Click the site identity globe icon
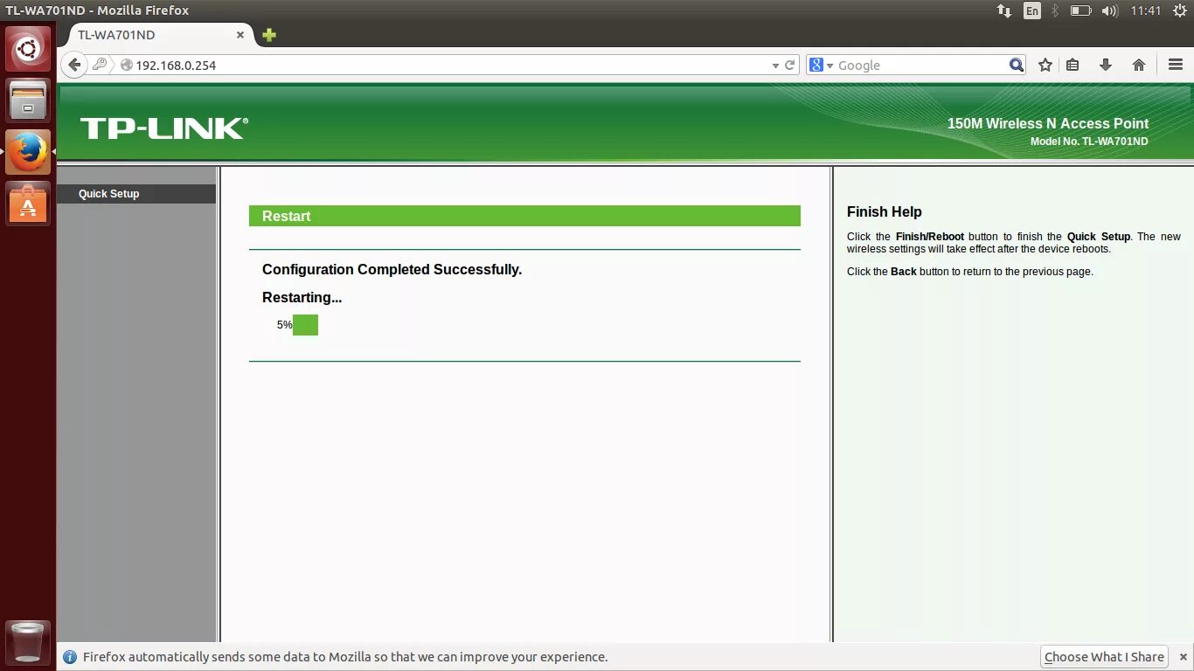This screenshot has width=1194, height=671. pos(127,66)
